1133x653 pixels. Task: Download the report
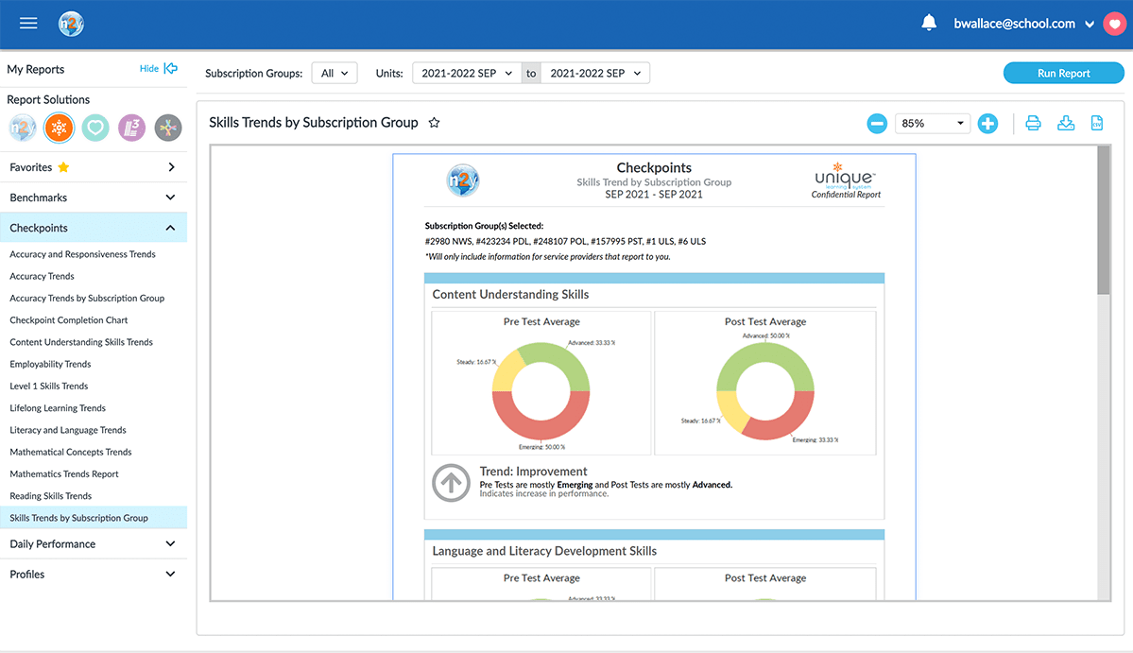coord(1066,123)
